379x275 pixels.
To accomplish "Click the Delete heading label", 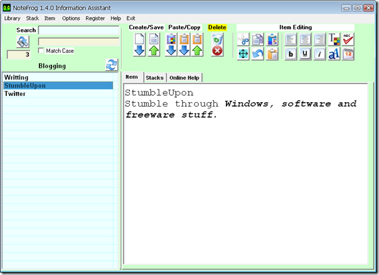I will coord(217,28).
